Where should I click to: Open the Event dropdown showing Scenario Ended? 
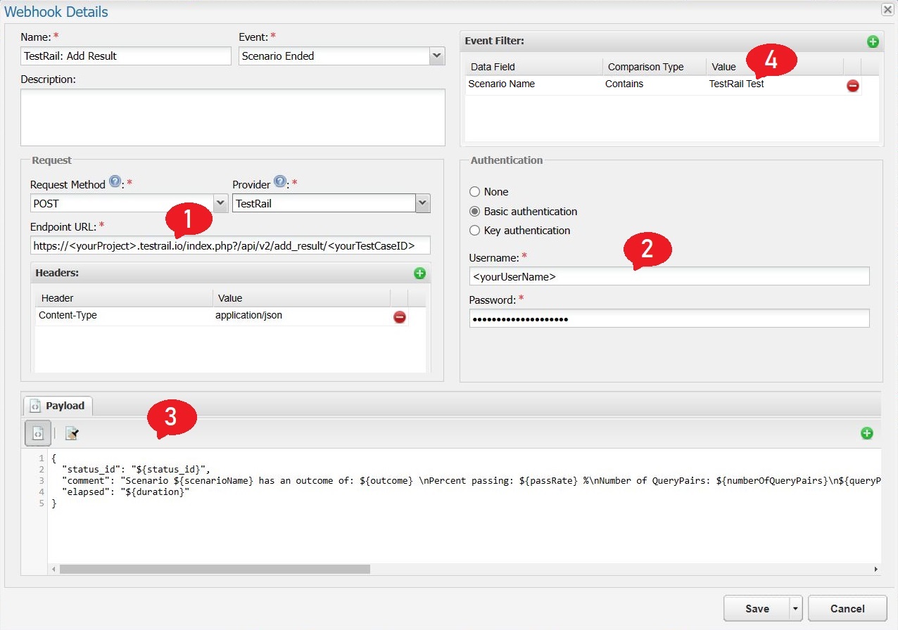pos(438,56)
